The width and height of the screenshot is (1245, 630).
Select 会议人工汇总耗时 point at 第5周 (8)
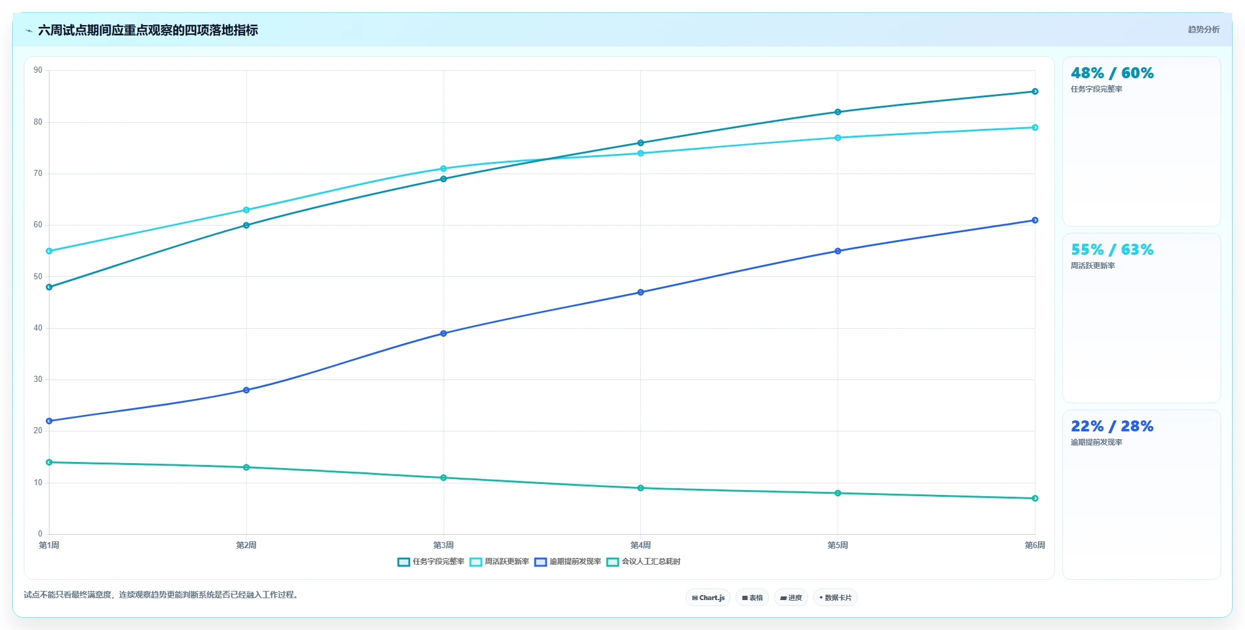(x=838, y=493)
